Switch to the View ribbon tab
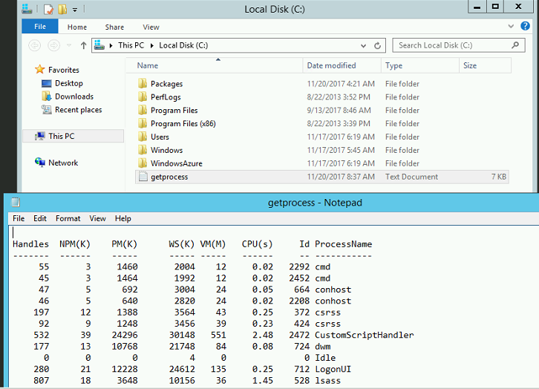Image resolution: width=539 pixels, height=389 pixels. click(151, 27)
